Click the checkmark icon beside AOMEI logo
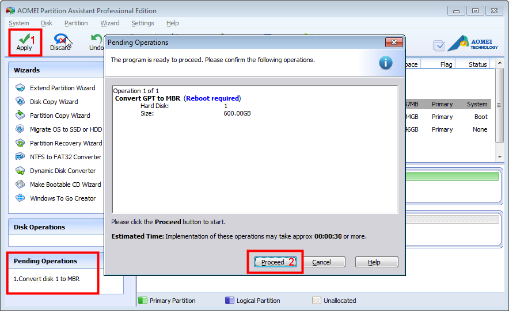 439,45
